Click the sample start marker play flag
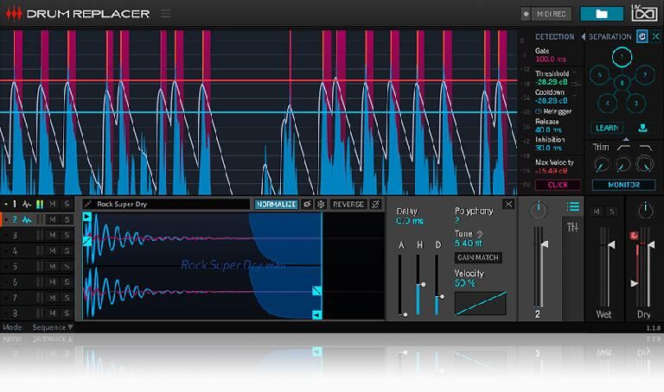Screen dimensions: 664x392 86,217
